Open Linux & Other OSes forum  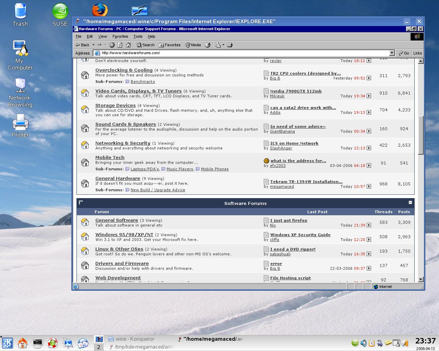(x=119, y=249)
